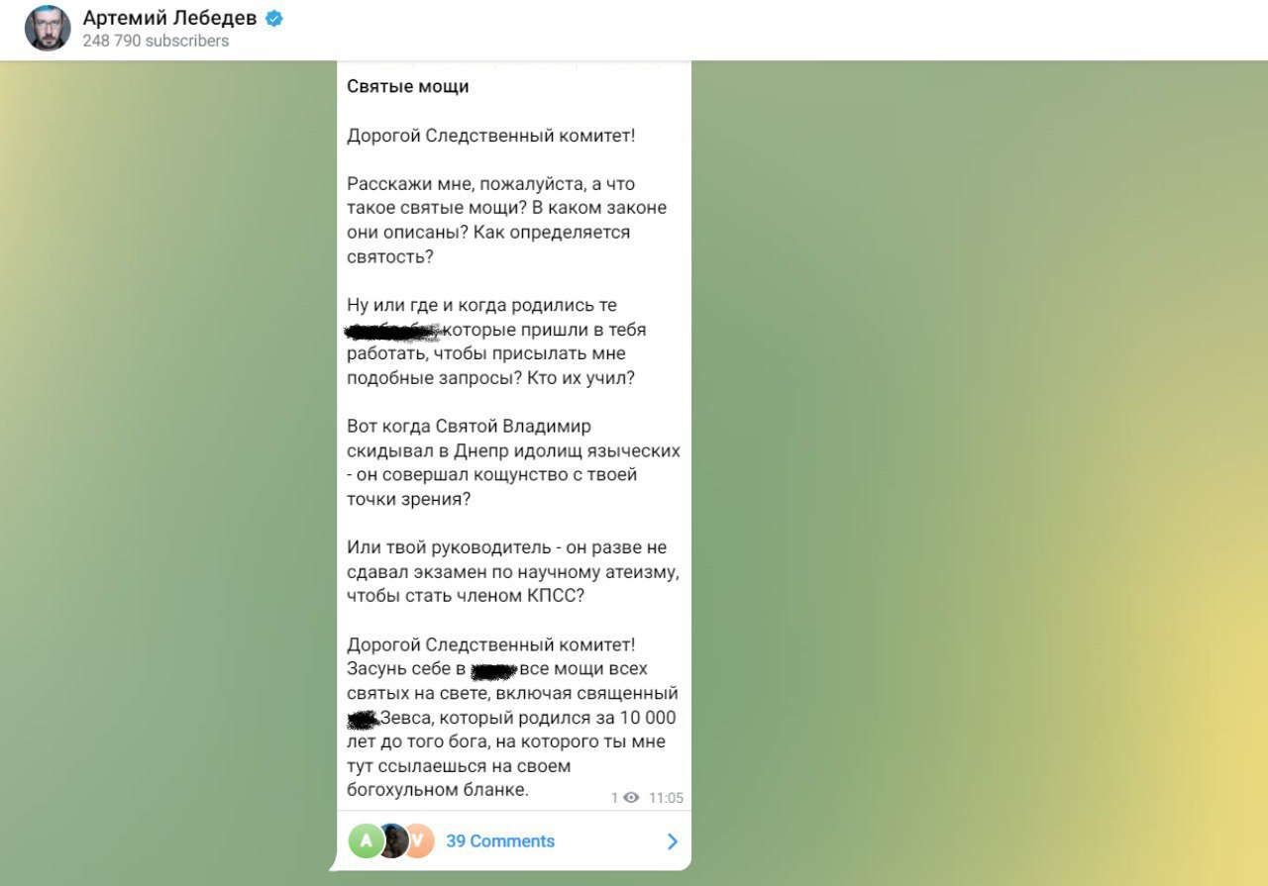This screenshot has height=886, width=1268.
Task: Click the Вот когда Святой Владимир paragraph
Action: [513, 462]
